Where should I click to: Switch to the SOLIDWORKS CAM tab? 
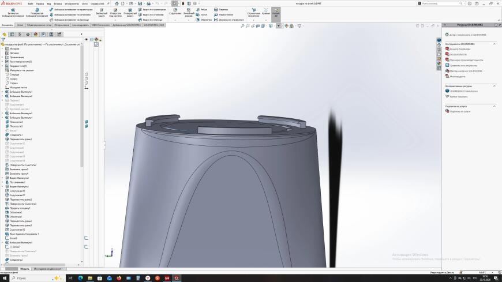tap(153, 25)
